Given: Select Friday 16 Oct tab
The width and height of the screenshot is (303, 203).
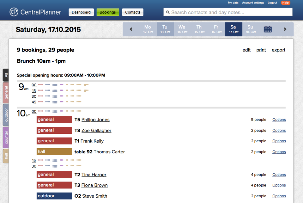Looking at the screenshot, I should (217, 29).
